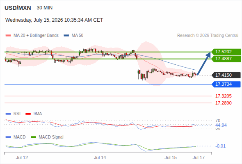The image size is (242, 164).
Task: Click the Jul 12 axis date label
Action: (22, 158)
